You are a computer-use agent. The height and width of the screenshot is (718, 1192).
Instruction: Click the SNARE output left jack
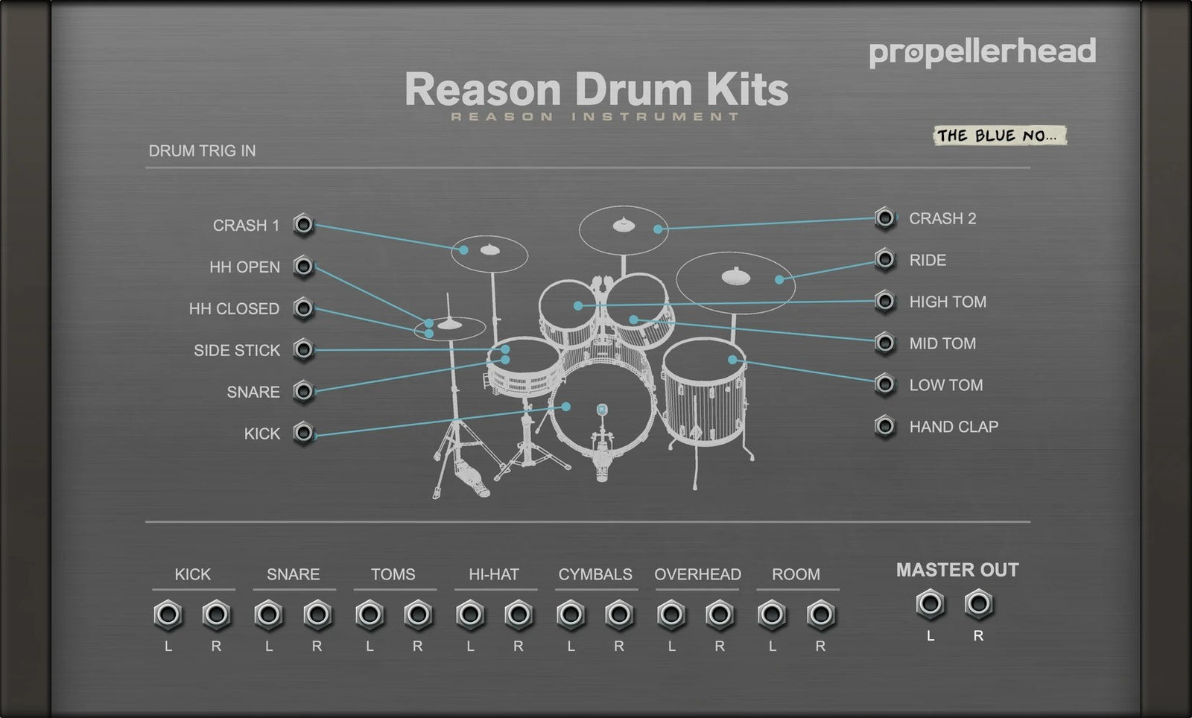pos(268,615)
